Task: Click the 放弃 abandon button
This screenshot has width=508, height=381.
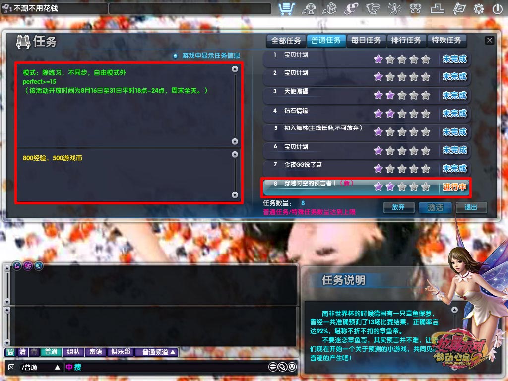Action: pos(398,207)
